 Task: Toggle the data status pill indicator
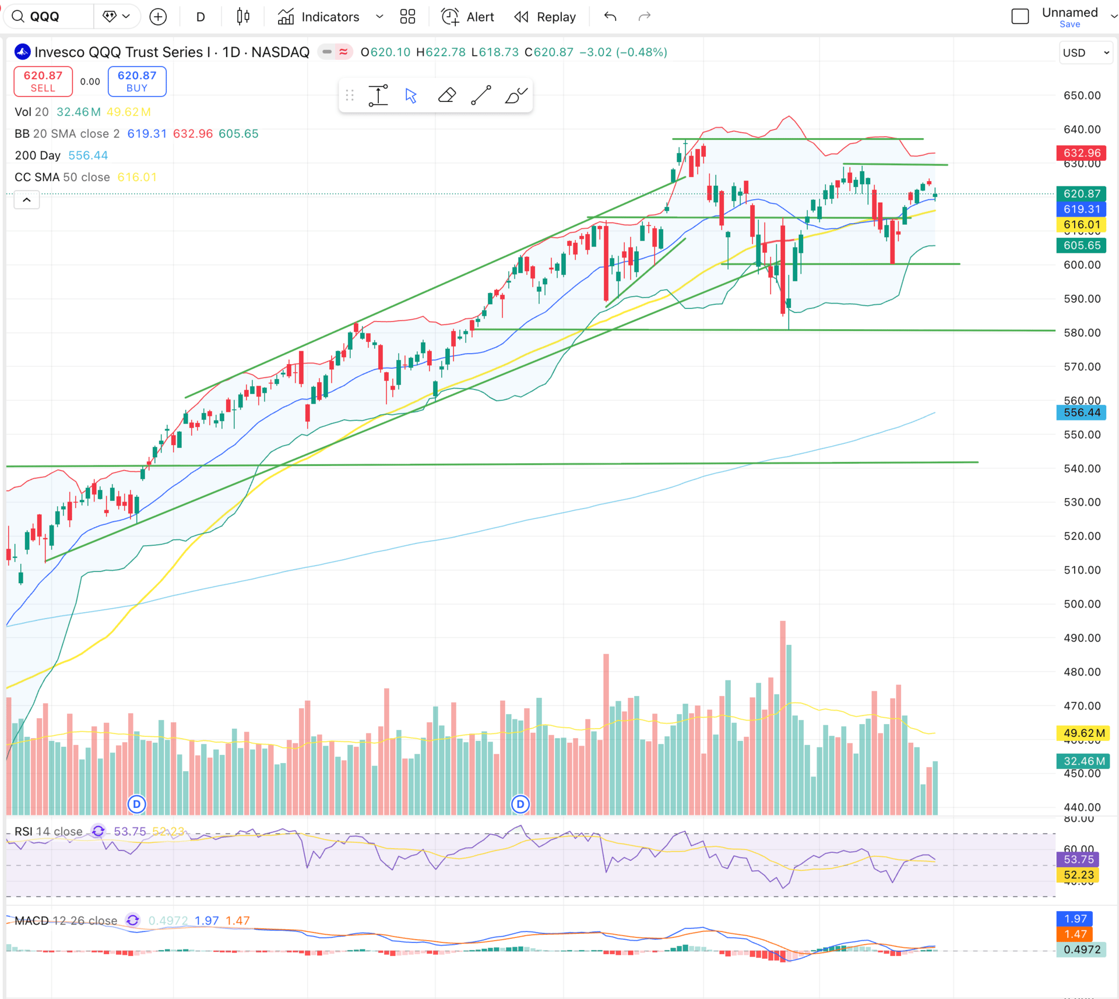pos(327,52)
